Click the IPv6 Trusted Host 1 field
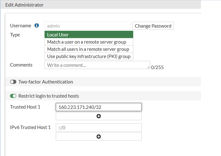Viewport: 221px width, 156px height. tap(98, 127)
